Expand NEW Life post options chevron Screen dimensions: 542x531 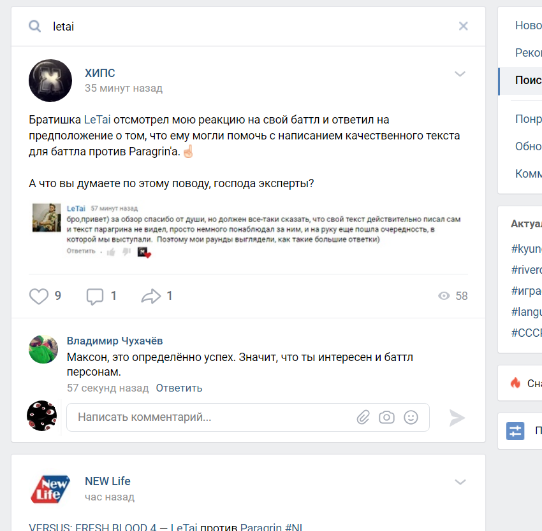(x=460, y=482)
